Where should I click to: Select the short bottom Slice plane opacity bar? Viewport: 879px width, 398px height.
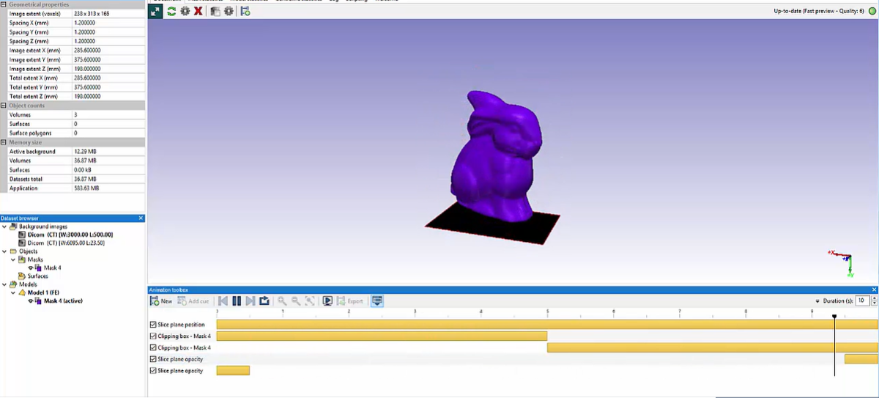pos(233,371)
